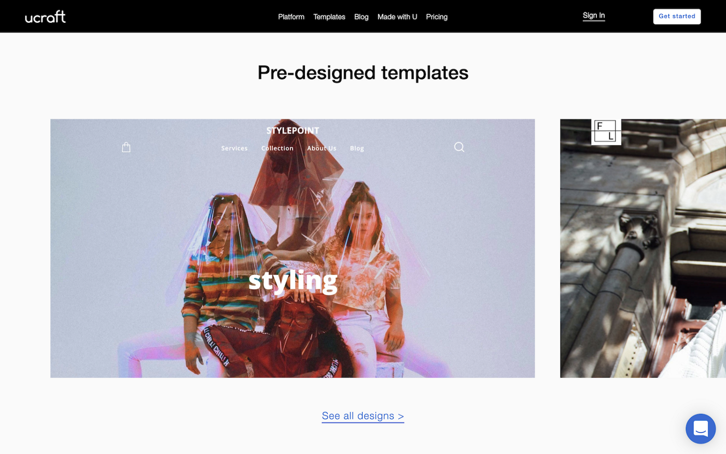Go to the Blog page
Viewport: 726px width, 454px height.
coord(361,17)
